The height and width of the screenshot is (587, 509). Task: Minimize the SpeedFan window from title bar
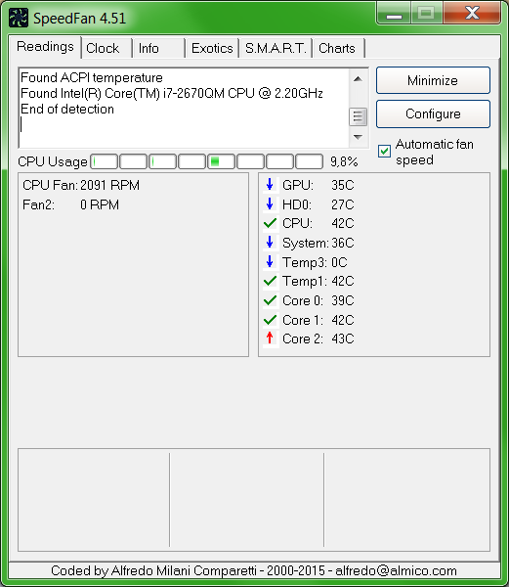tap(394, 15)
